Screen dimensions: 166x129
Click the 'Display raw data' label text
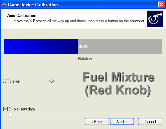tap(22, 109)
